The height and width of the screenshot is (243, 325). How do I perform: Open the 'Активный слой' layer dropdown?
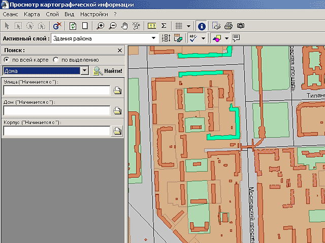pyautogui.click(x=154, y=38)
